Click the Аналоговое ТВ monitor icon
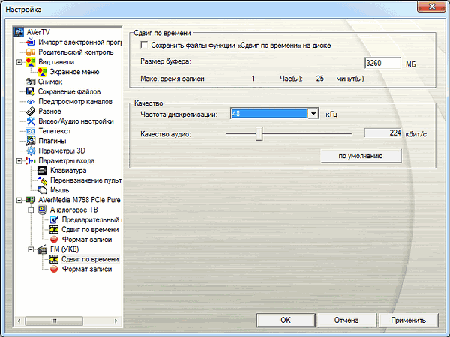This screenshot has height=337, width=450. coord(42,210)
